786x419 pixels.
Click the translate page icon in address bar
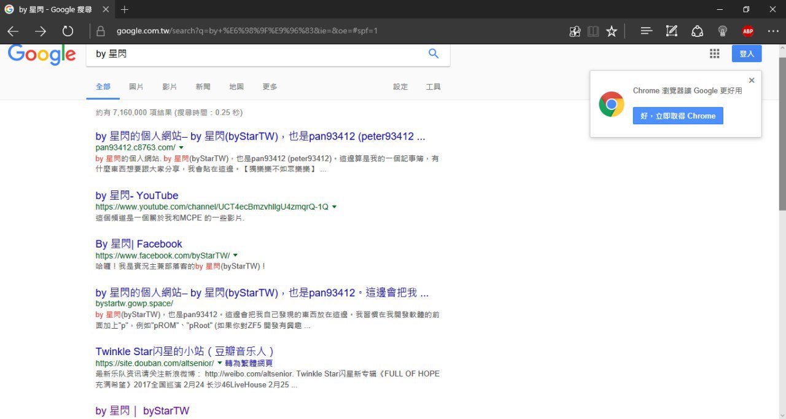tap(575, 31)
